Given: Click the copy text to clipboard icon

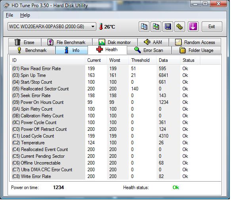Looking at the screenshot, I should 144,27.
